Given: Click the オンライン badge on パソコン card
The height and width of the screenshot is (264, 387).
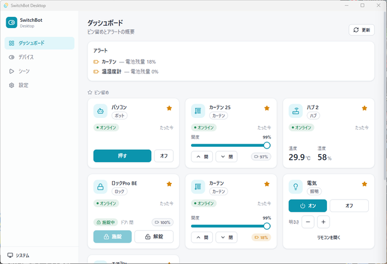Looking at the screenshot, I should [106, 127].
